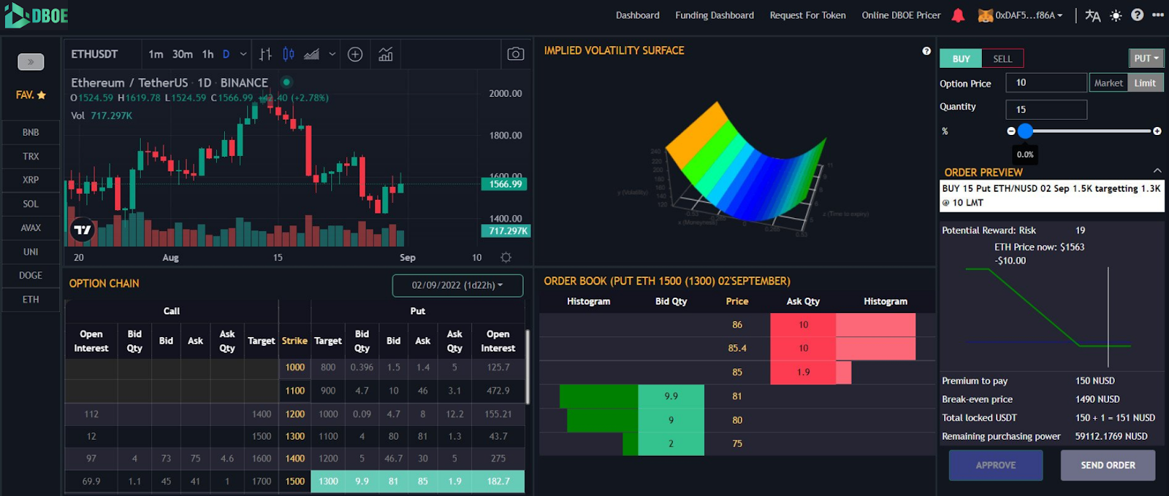Click the wallet avatar icon
The image size is (1169, 496).
point(986,15)
